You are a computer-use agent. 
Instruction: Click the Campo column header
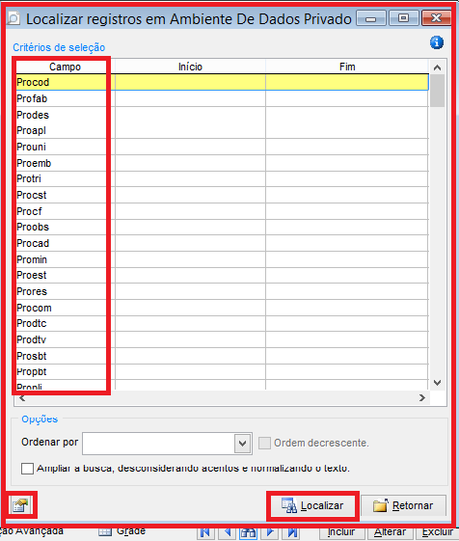(x=65, y=67)
